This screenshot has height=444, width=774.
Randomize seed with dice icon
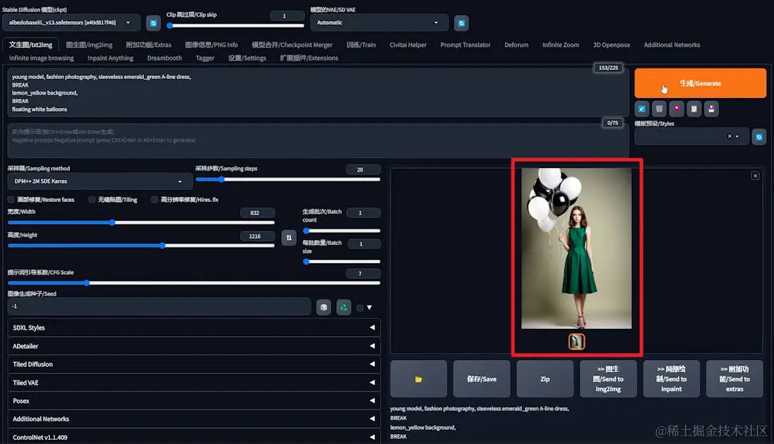point(323,307)
